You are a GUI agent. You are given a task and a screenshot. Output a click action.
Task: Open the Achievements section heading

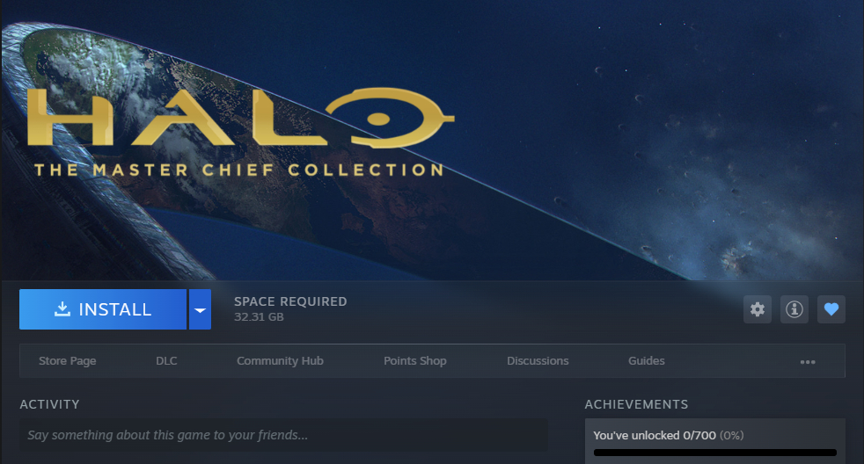[x=636, y=404]
